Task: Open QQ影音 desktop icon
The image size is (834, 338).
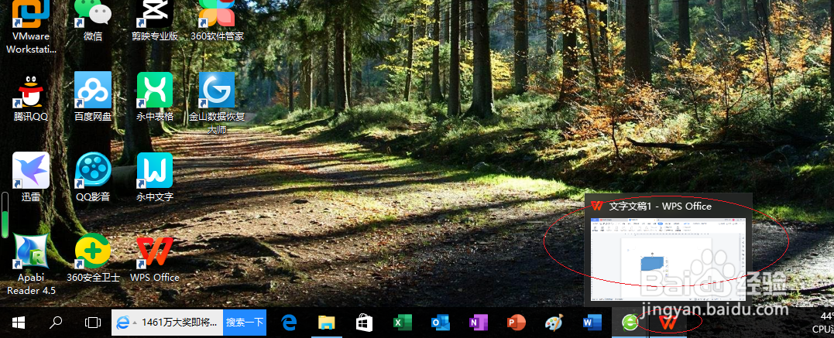Action: (x=93, y=177)
